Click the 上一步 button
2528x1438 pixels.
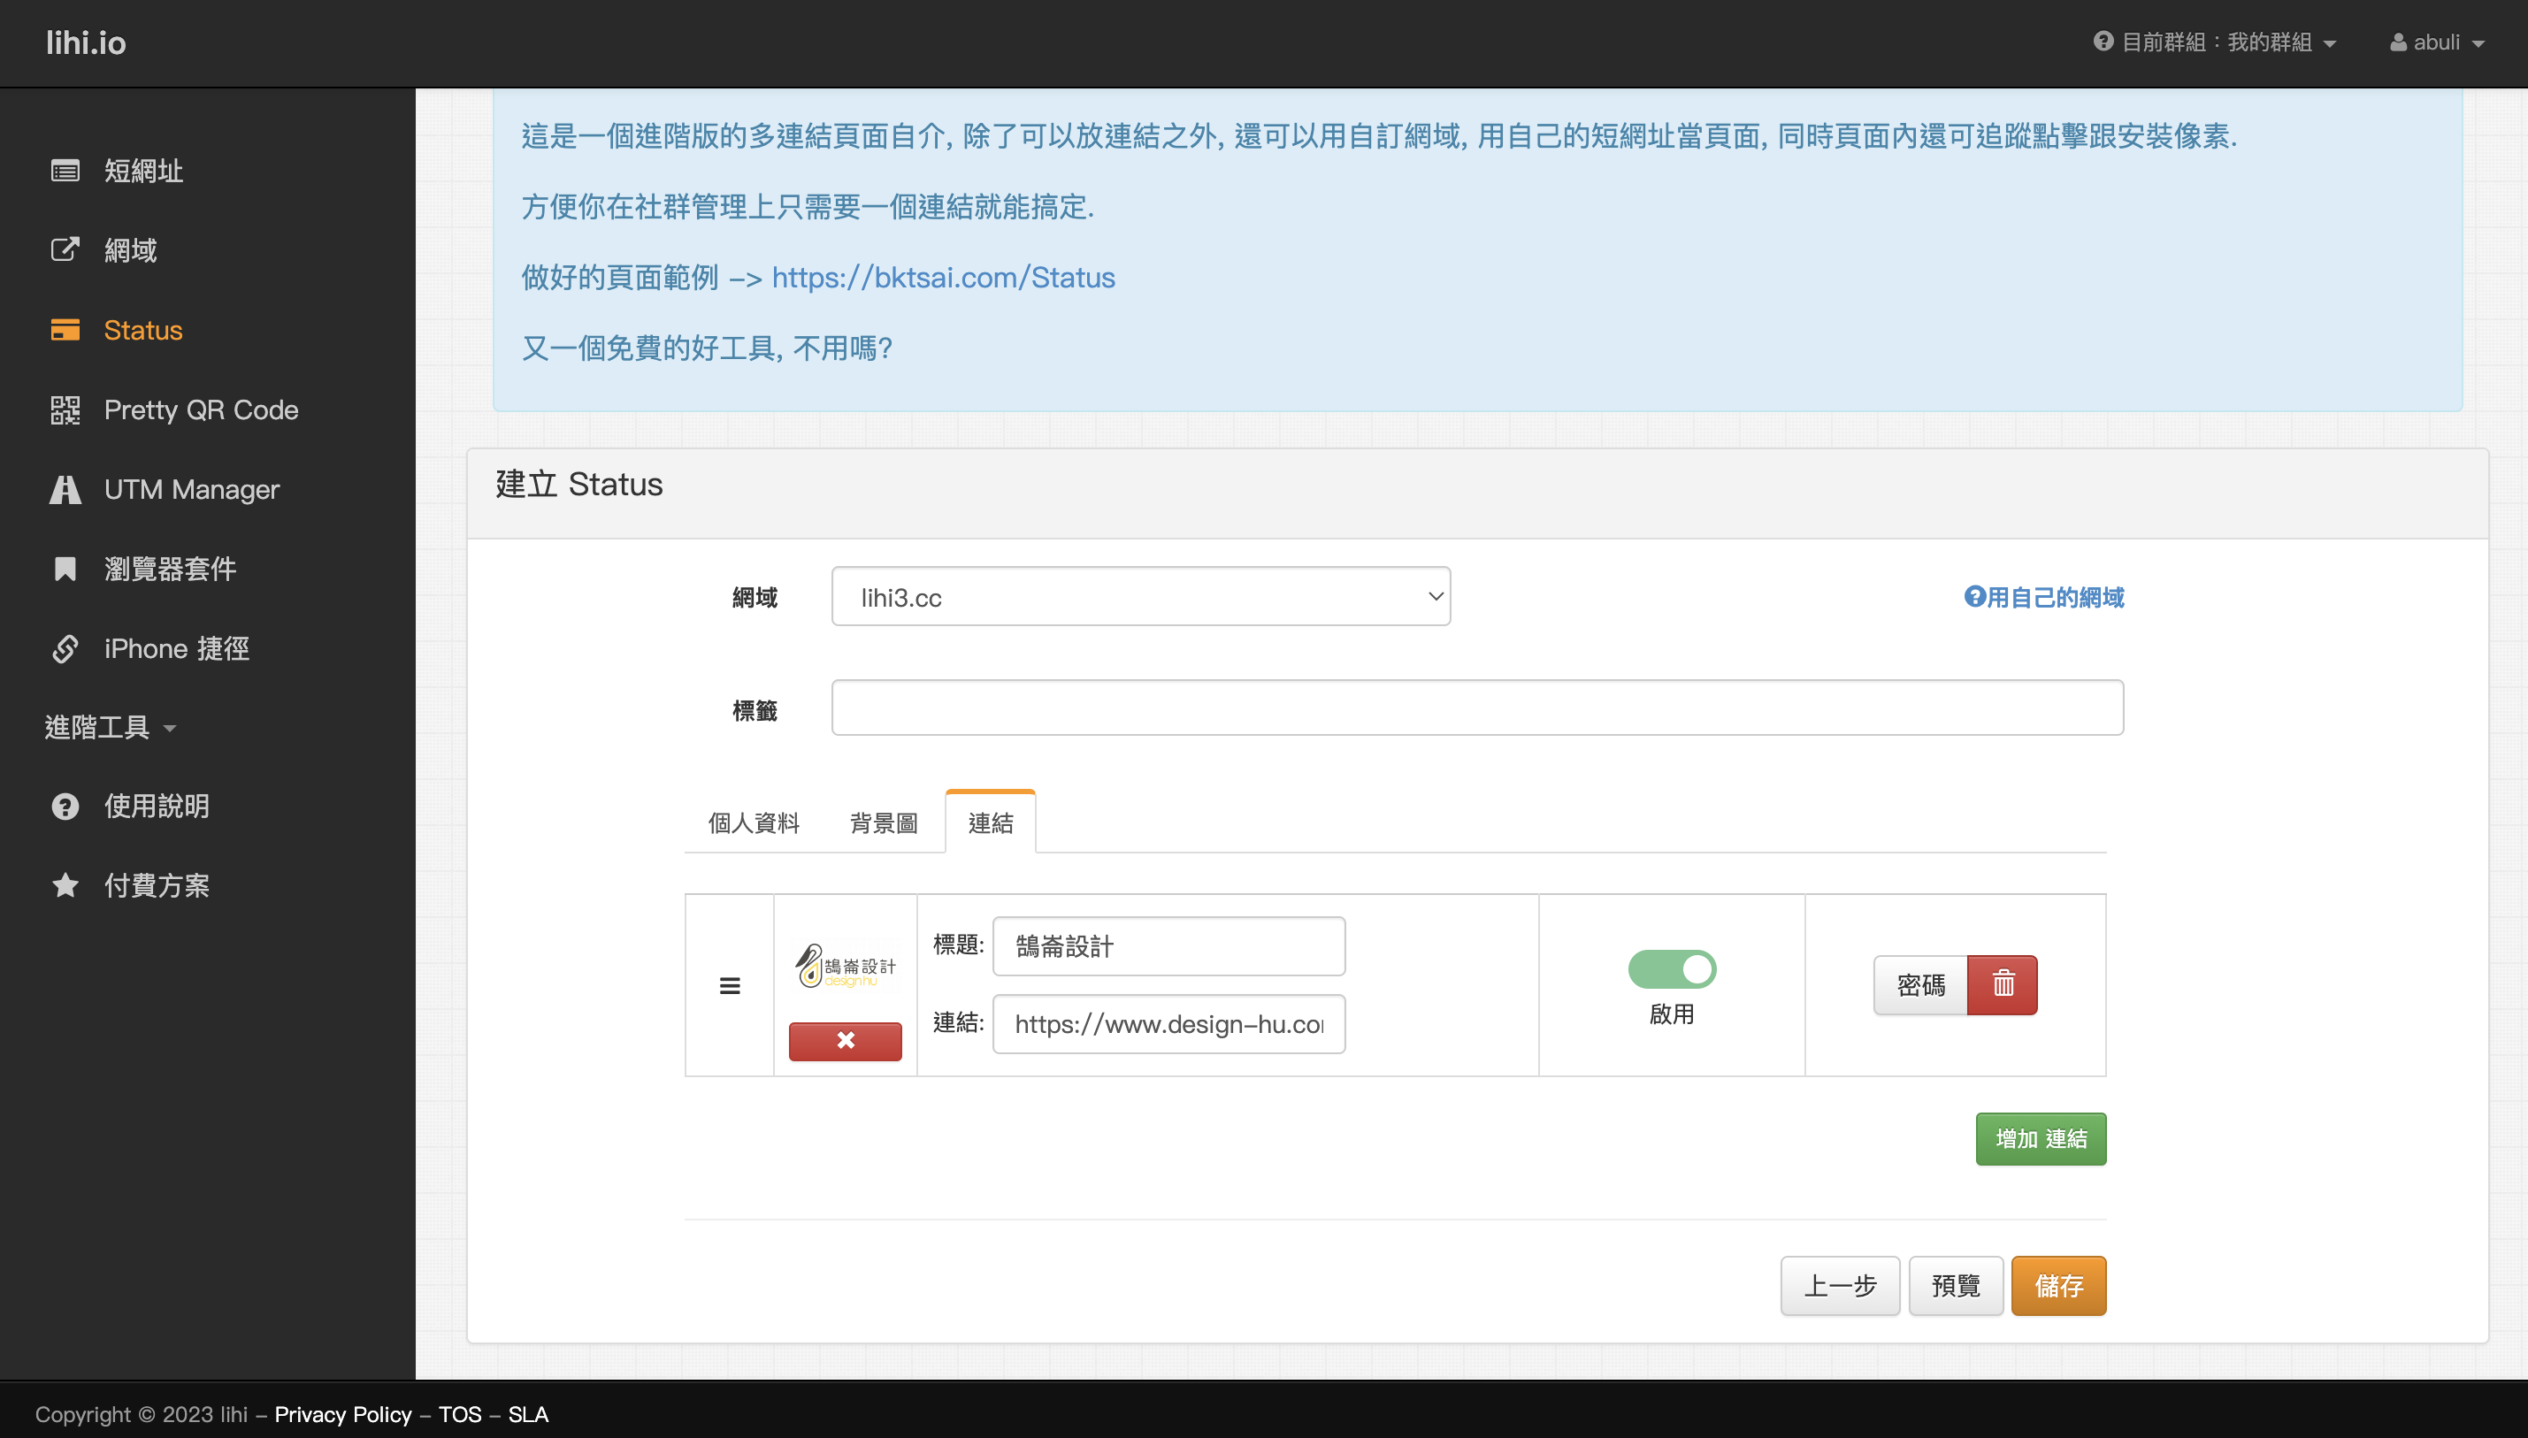[1840, 1286]
